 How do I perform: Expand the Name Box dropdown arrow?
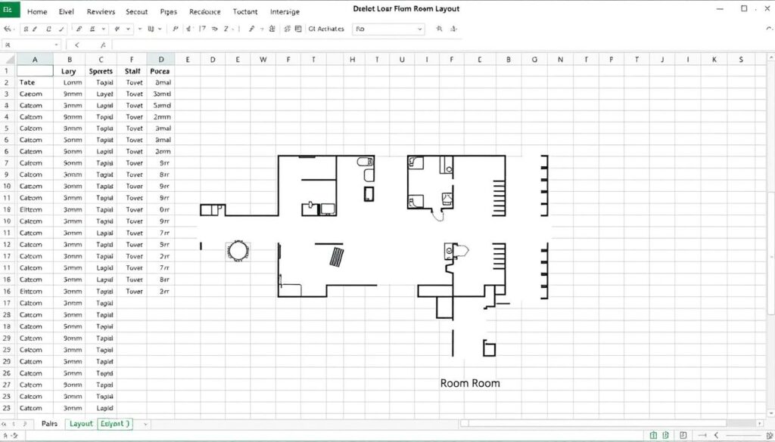point(56,45)
